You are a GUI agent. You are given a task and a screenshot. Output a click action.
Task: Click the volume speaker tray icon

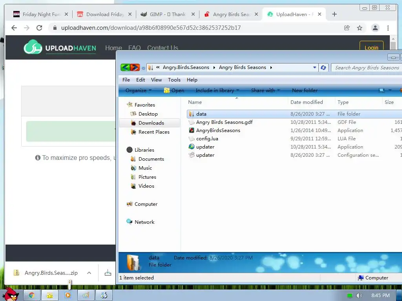[359, 296]
